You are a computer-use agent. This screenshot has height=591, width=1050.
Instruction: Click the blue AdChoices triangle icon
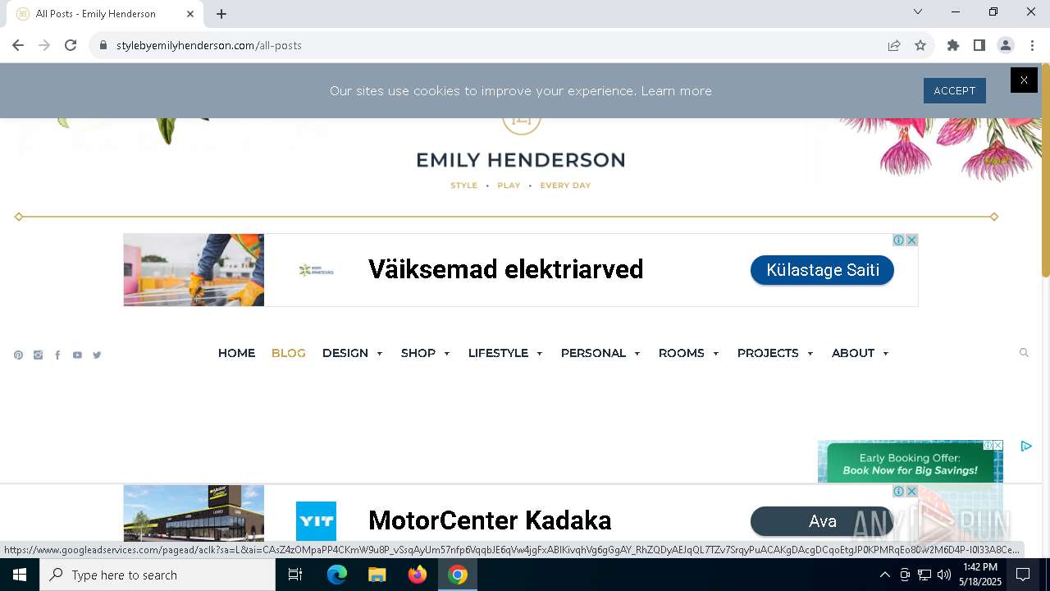click(1026, 446)
